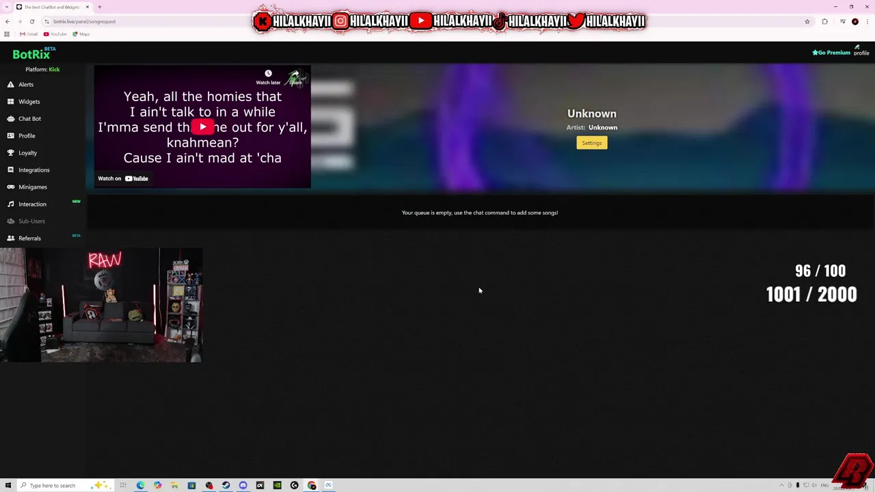875x492 pixels.
Task: Click the site information icon in address bar
Action: [x=46, y=21]
